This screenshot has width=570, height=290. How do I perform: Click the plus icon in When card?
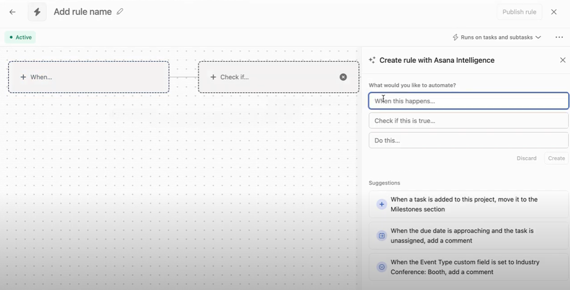(23, 77)
